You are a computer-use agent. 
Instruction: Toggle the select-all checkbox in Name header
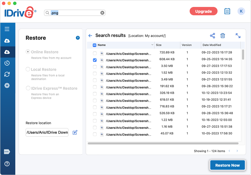95,45
